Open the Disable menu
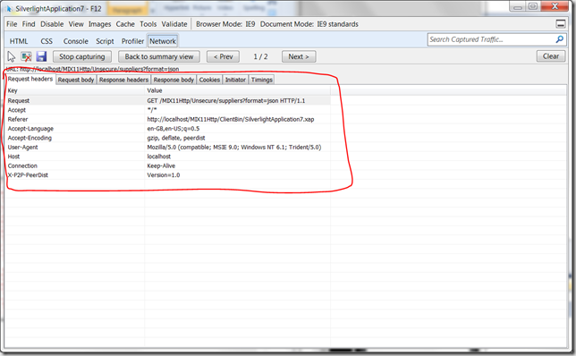 coord(52,24)
